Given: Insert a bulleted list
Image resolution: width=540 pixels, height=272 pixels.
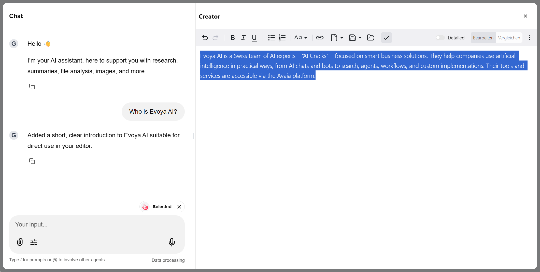Looking at the screenshot, I should 272,38.
